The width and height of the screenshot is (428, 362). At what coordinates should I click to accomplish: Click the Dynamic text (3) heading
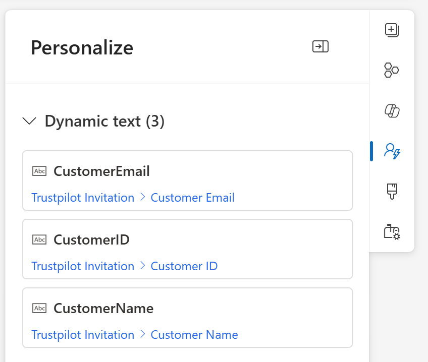(x=104, y=122)
